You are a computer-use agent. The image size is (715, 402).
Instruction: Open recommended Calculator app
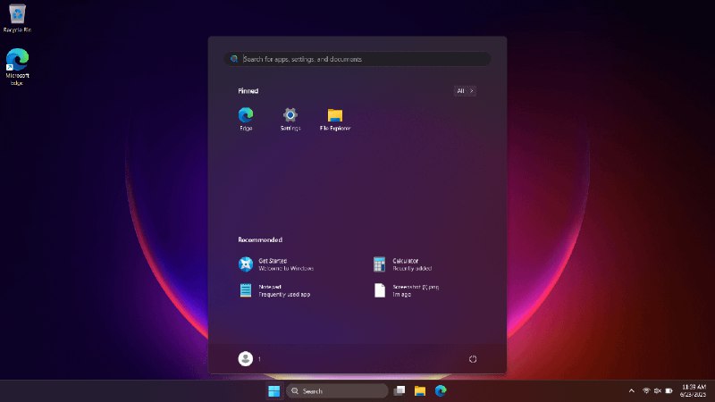(x=403, y=264)
